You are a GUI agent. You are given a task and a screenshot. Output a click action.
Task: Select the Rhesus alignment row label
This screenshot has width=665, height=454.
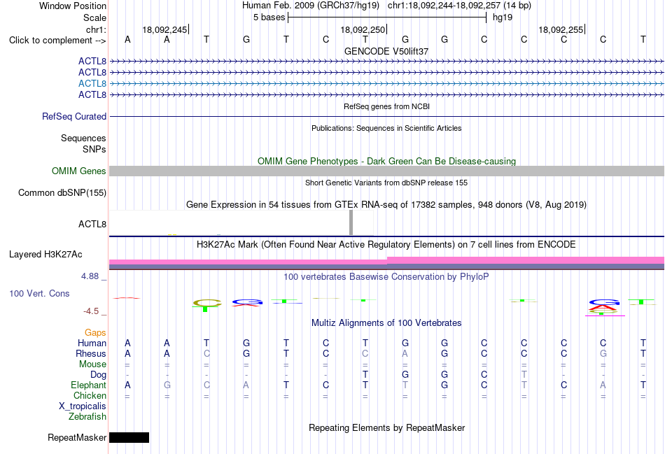pos(91,353)
